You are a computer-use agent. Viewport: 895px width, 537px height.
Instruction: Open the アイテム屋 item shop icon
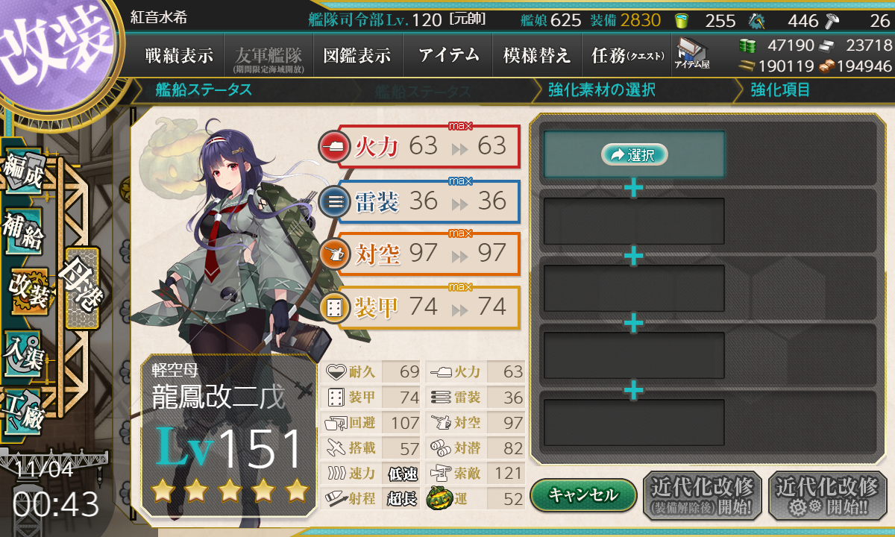point(691,54)
